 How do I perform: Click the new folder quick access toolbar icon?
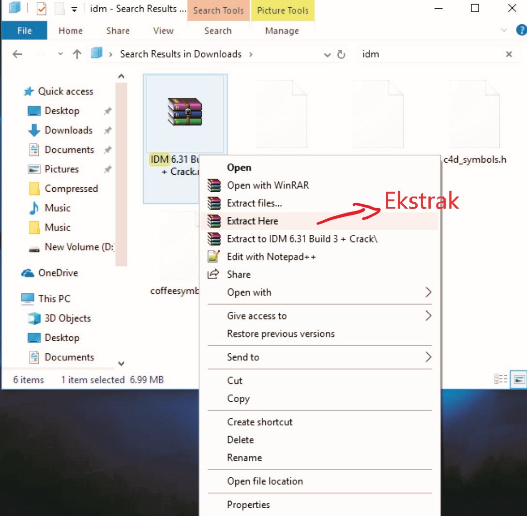click(60, 9)
